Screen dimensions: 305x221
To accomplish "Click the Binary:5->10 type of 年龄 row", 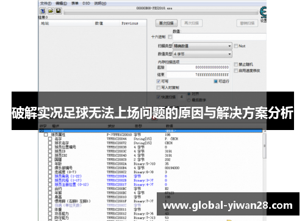I will point(145,164).
